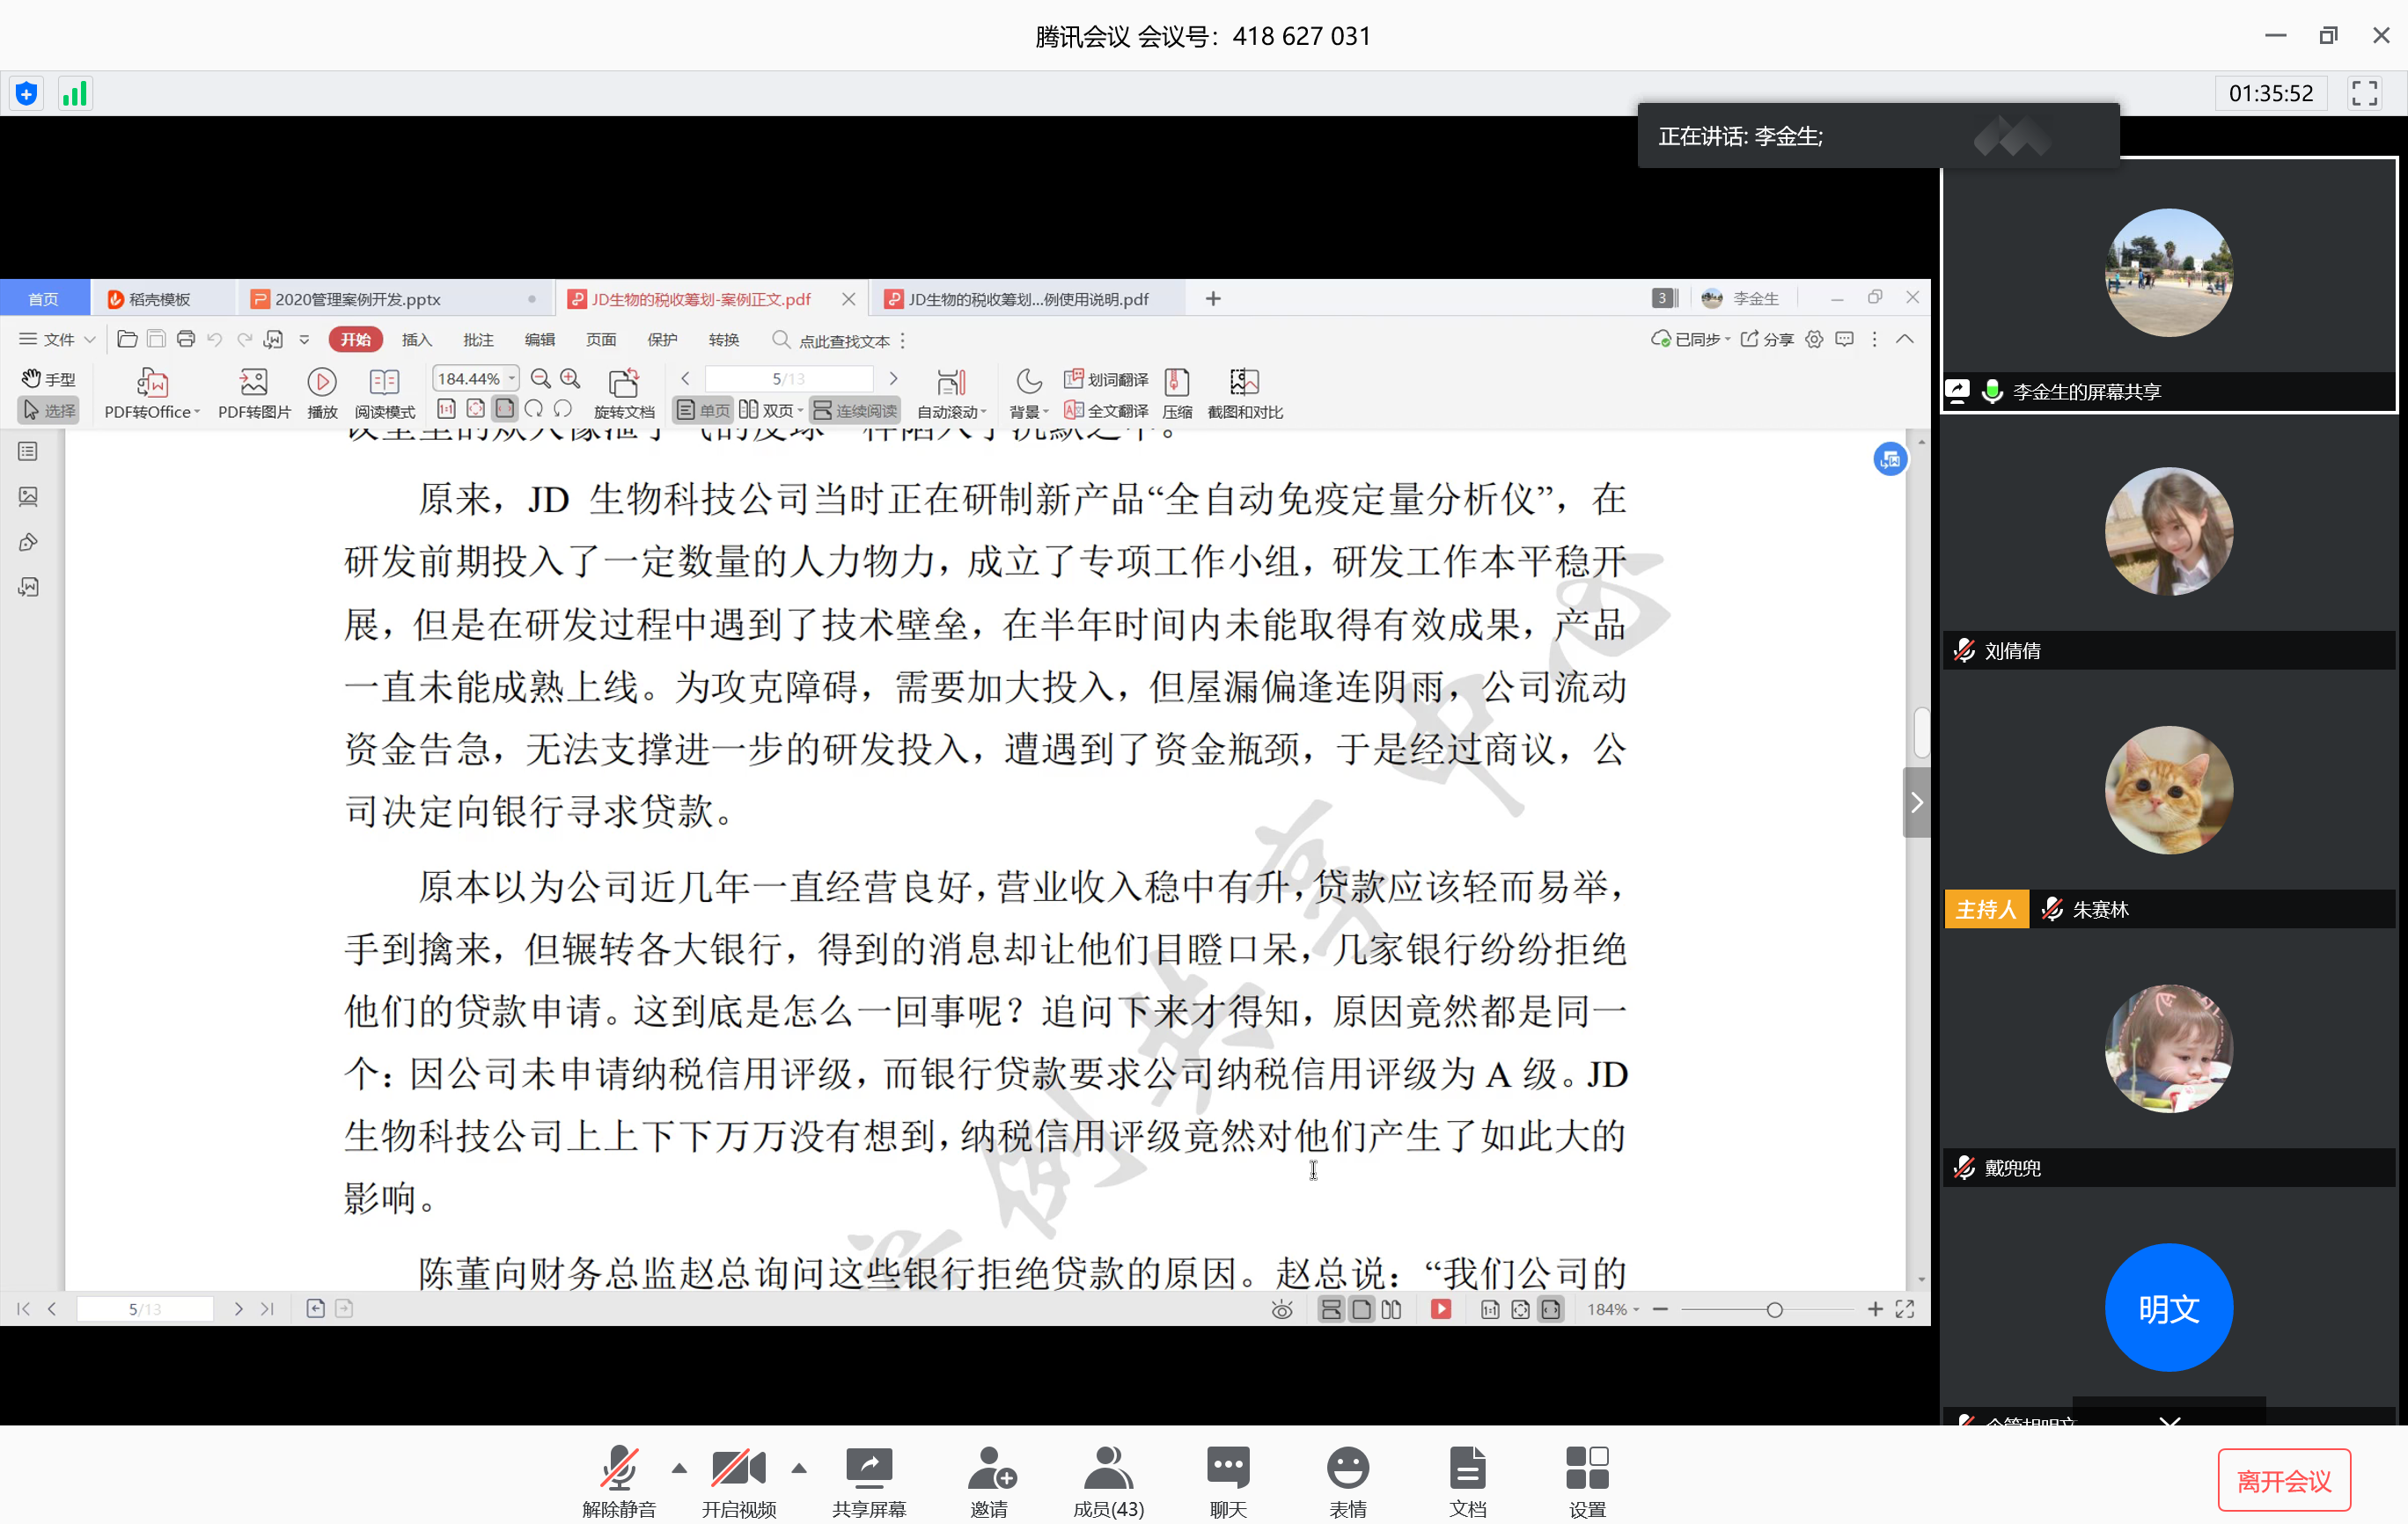This screenshot has height=1524, width=2408.
Task: Open the 保护 ribbon tab
Action: (662, 340)
